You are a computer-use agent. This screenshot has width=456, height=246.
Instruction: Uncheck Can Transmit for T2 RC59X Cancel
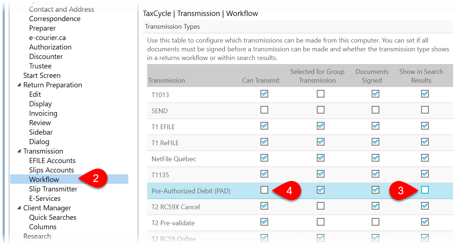pyautogui.click(x=264, y=206)
